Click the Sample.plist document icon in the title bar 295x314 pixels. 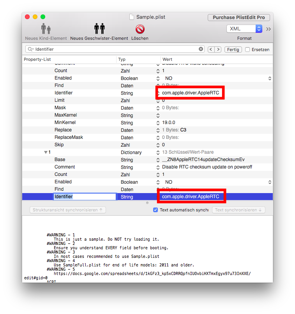click(x=132, y=17)
